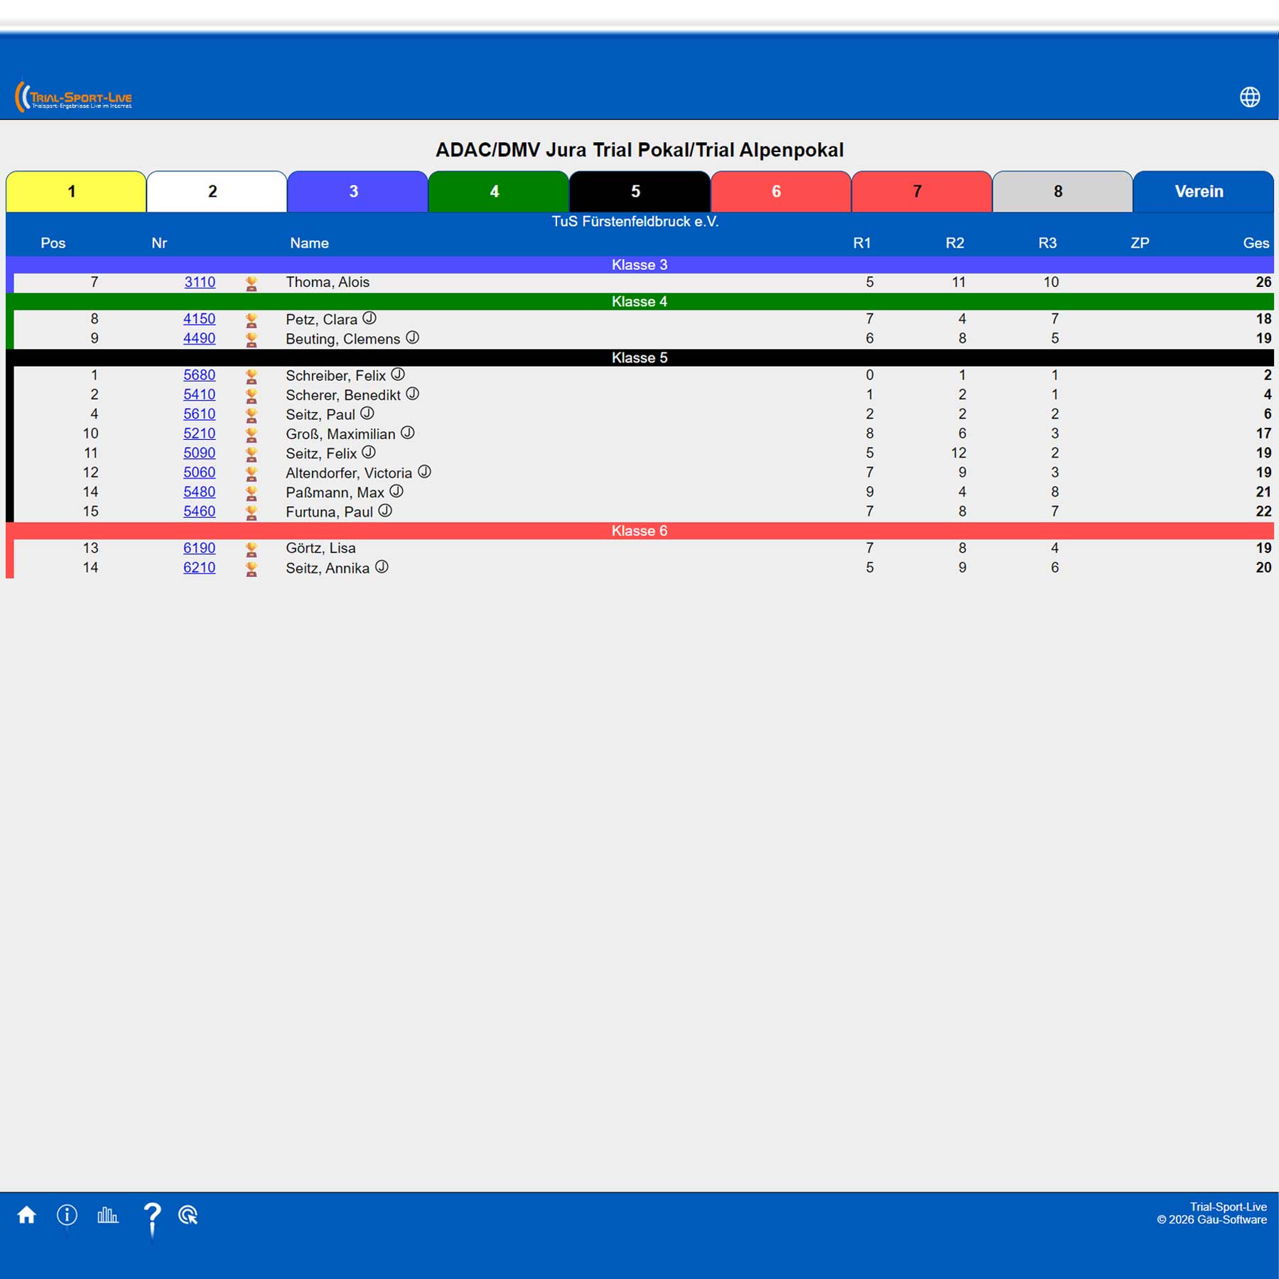Click the junior J badge after Petz, Clara
Viewport: 1279px width, 1279px height.
pos(369,318)
